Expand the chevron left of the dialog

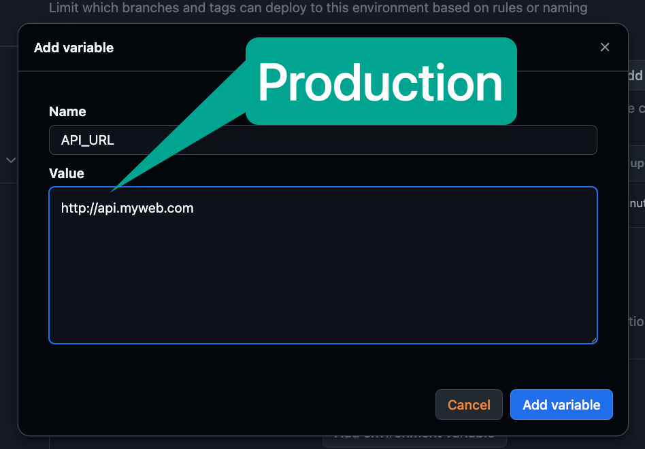(10, 160)
